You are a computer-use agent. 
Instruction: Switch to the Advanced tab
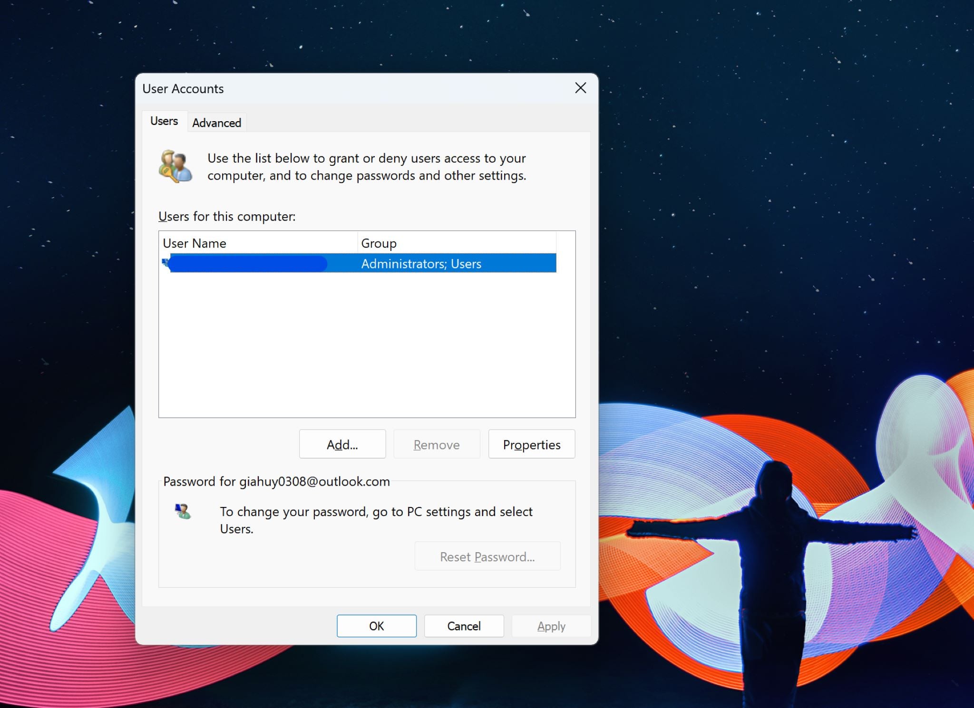[217, 123]
